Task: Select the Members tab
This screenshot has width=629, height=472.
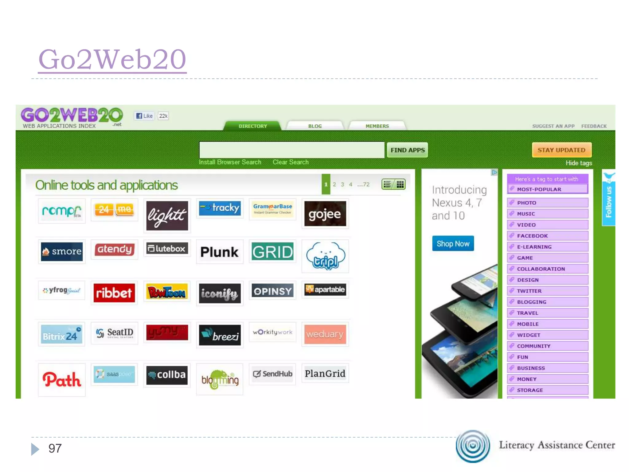Action: point(377,126)
